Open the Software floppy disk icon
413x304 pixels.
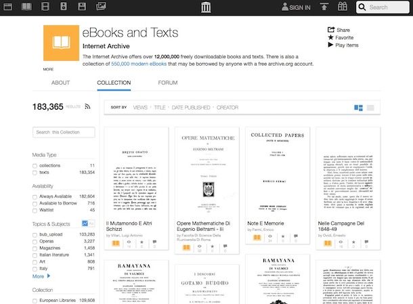(82, 6)
